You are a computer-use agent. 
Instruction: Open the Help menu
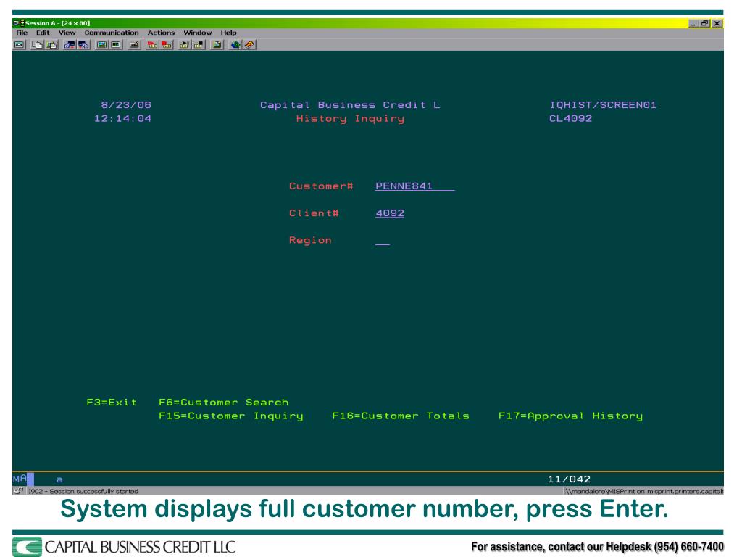click(x=228, y=33)
